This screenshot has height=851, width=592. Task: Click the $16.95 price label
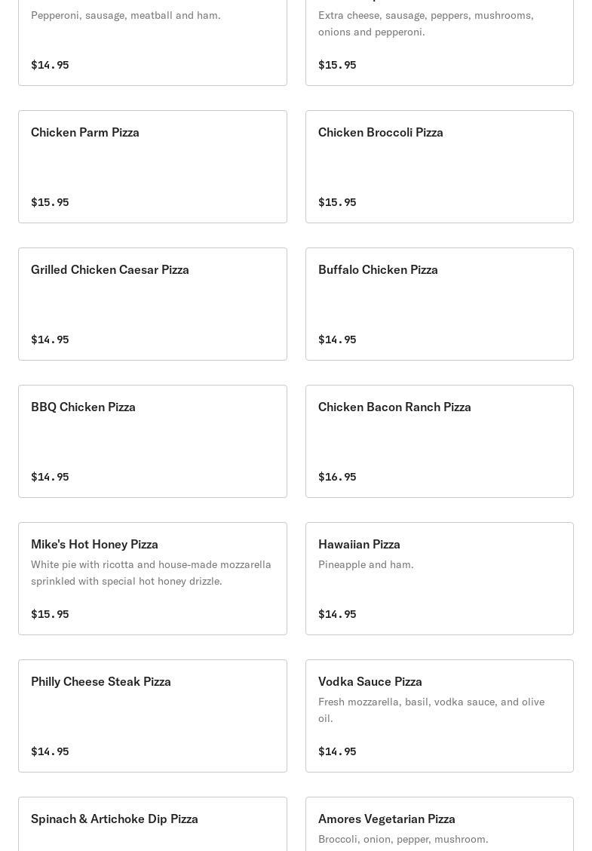[337, 477]
